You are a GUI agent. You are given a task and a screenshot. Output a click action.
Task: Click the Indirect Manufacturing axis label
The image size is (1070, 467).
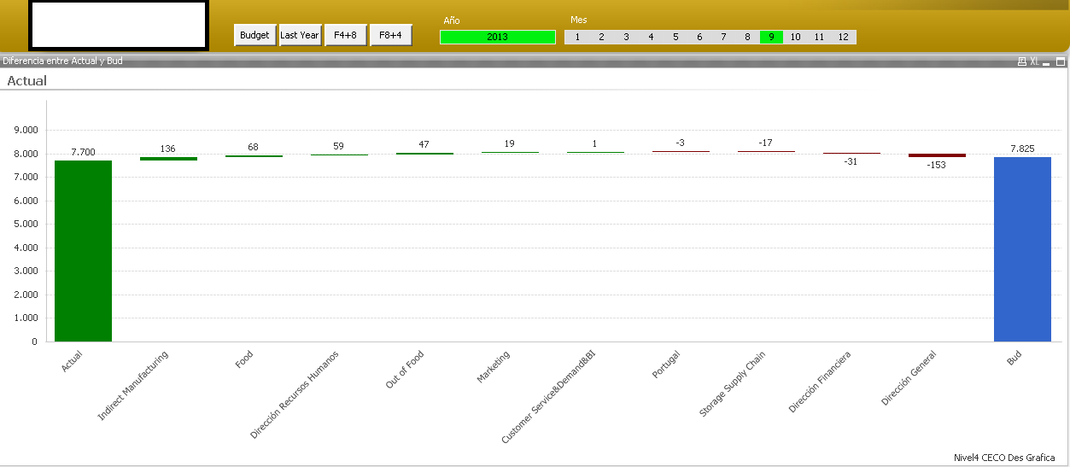(134, 385)
